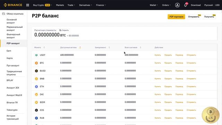Screen dimensions: 222x125
Task: Click the Отправить button at top
Action: (194, 17)
